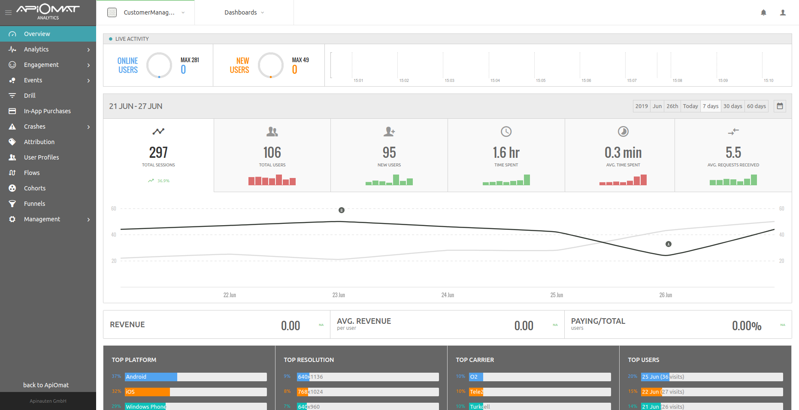Select the 7 days time range

click(x=711, y=106)
